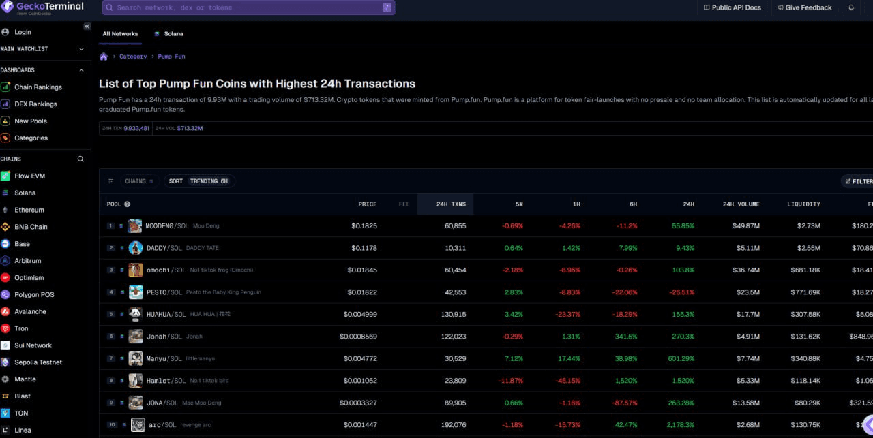Open the omochi/SOL pool row
The image size is (873, 438).
tap(486, 270)
